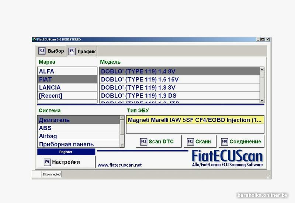Select Приборная панель in Система list
This screenshot has width=295, height=203.
click(79, 144)
